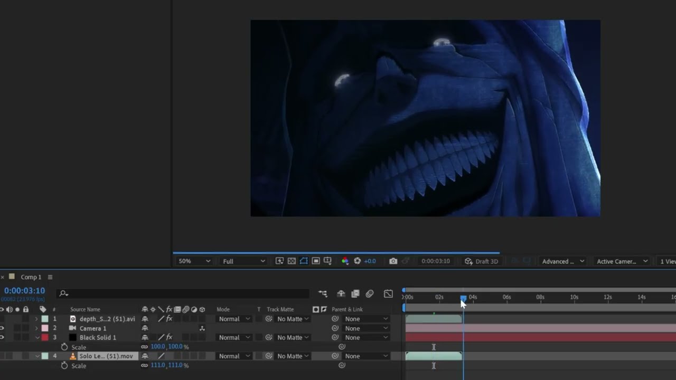
Task: Reset the viewer exposure
Action: point(357,261)
